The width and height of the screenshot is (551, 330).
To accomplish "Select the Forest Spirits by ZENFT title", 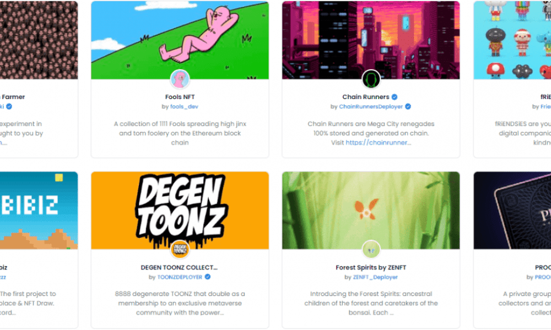I will tap(371, 268).
